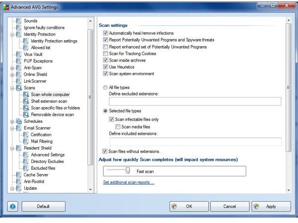Image resolution: width=298 pixels, height=223 pixels.
Task: Click the Removable device scan icon
Action: click(x=26, y=114)
